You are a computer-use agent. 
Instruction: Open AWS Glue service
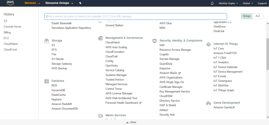tap(165, 23)
